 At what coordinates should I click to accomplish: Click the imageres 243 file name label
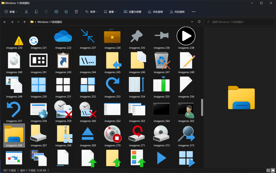click(63, 72)
